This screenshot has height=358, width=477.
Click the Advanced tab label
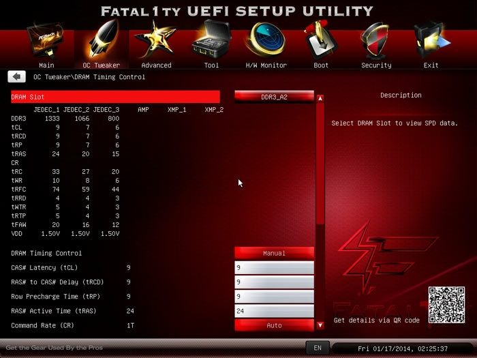click(156, 65)
